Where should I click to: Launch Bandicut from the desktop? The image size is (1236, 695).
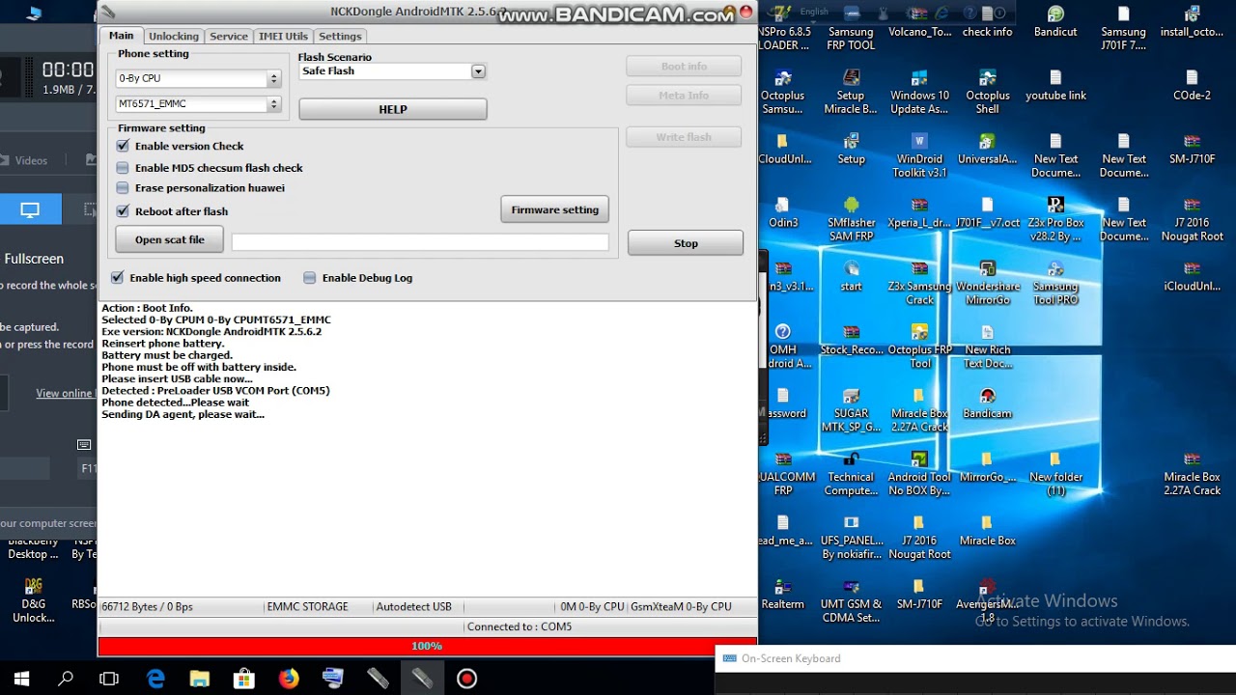pyautogui.click(x=1055, y=21)
